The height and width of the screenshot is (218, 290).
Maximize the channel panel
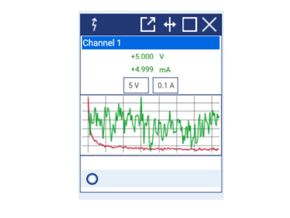coord(189,25)
